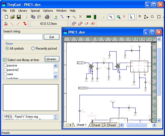Open the Options menu
The image size is (165, 136).
tap(48, 11)
